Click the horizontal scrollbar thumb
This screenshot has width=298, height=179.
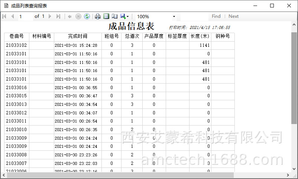119,175
